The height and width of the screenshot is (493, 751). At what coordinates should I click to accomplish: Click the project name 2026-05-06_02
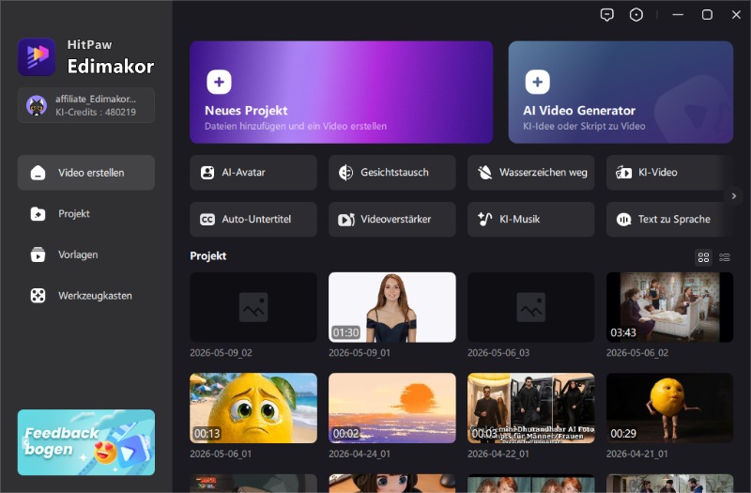(637, 353)
